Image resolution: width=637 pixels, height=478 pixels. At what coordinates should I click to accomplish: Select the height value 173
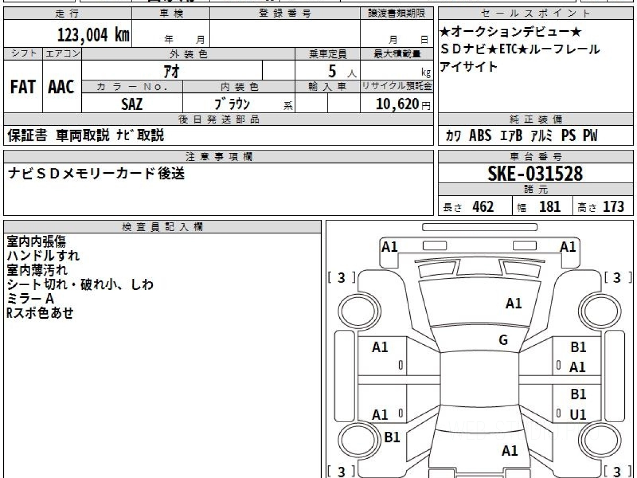[x=614, y=207]
